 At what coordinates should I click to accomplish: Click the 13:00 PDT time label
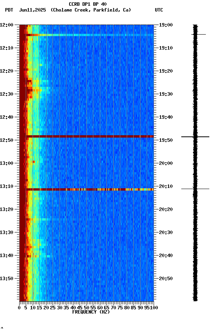point(7,163)
